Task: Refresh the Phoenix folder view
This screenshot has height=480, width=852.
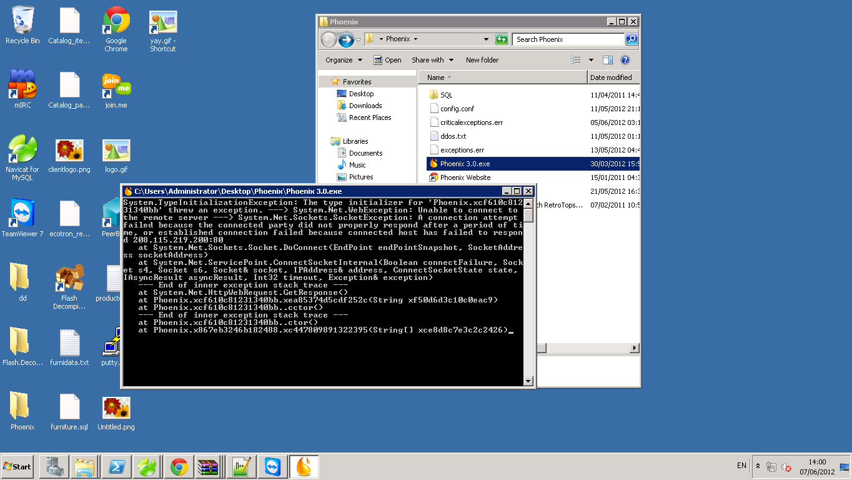Action: [x=502, y=39]
